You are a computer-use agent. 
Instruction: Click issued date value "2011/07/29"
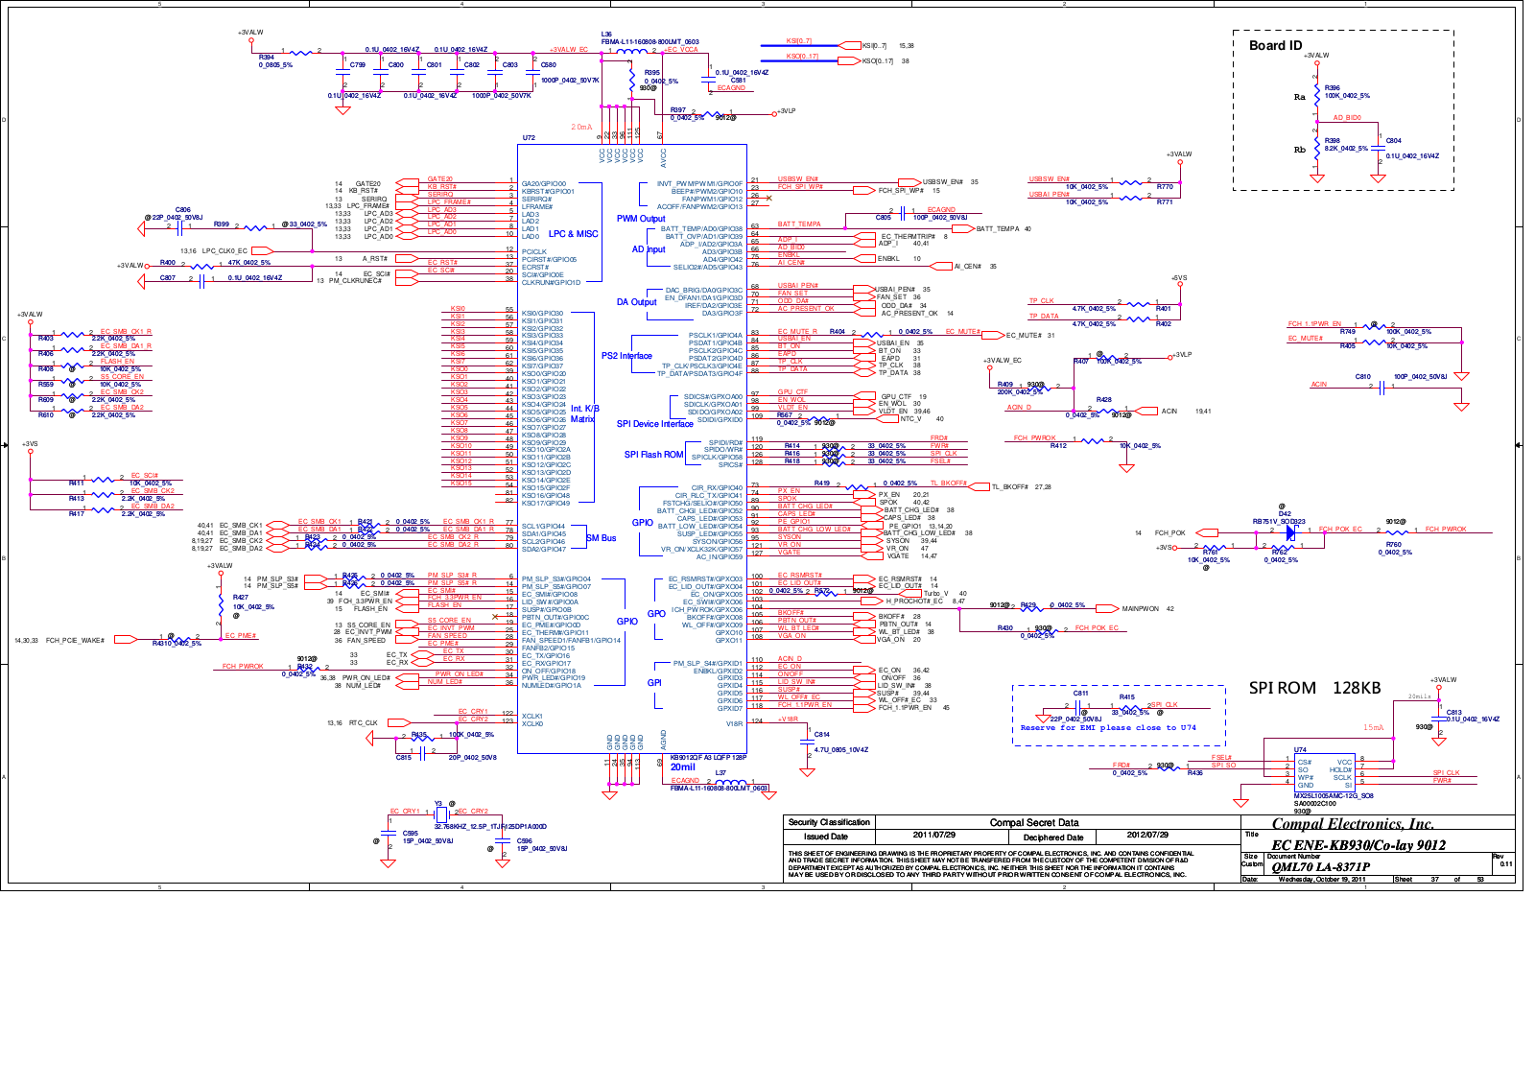coord(933,835)
